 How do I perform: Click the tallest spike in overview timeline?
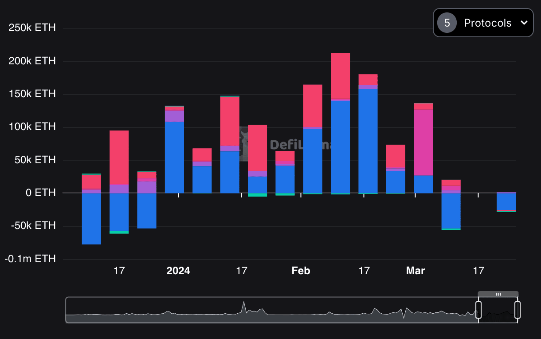(243, 304)
